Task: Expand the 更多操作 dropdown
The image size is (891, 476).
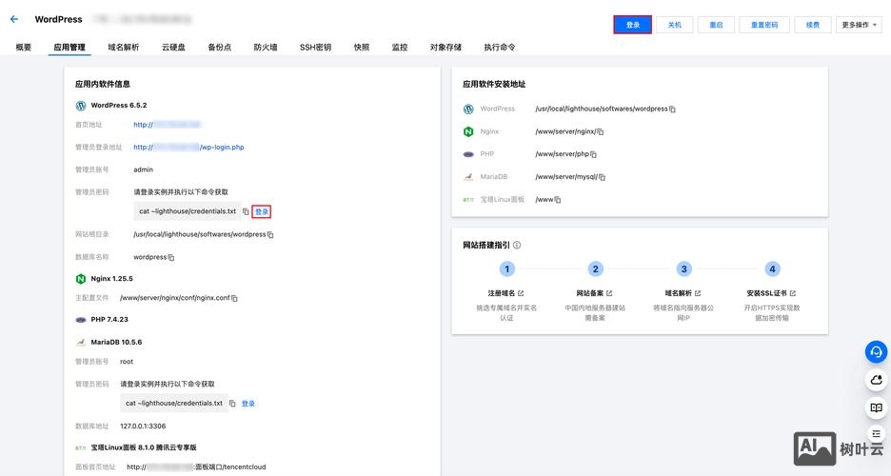Action: coord(859,25)
